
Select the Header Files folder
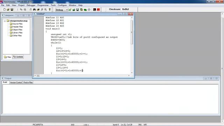pyautogui.click(x=18, y=27)
